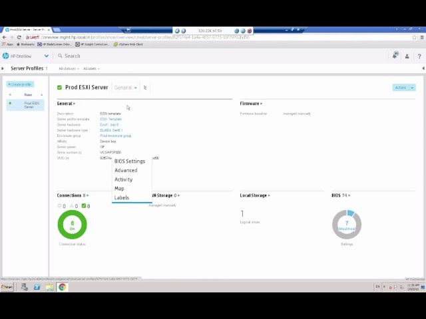Click the Windows Start button
The height and width of the screenshot is (319, 426).
click(x=7, y=287)
